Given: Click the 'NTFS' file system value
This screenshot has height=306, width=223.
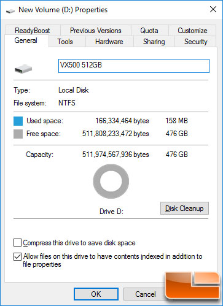Looking at the screenshot, I should tap(67, 103).
